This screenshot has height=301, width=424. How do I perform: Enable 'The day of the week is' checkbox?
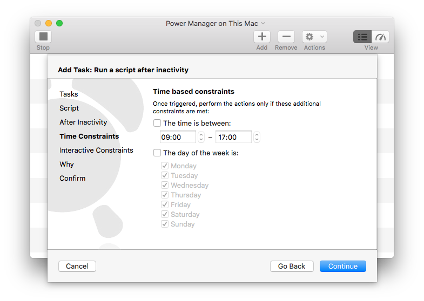(157, 153)
